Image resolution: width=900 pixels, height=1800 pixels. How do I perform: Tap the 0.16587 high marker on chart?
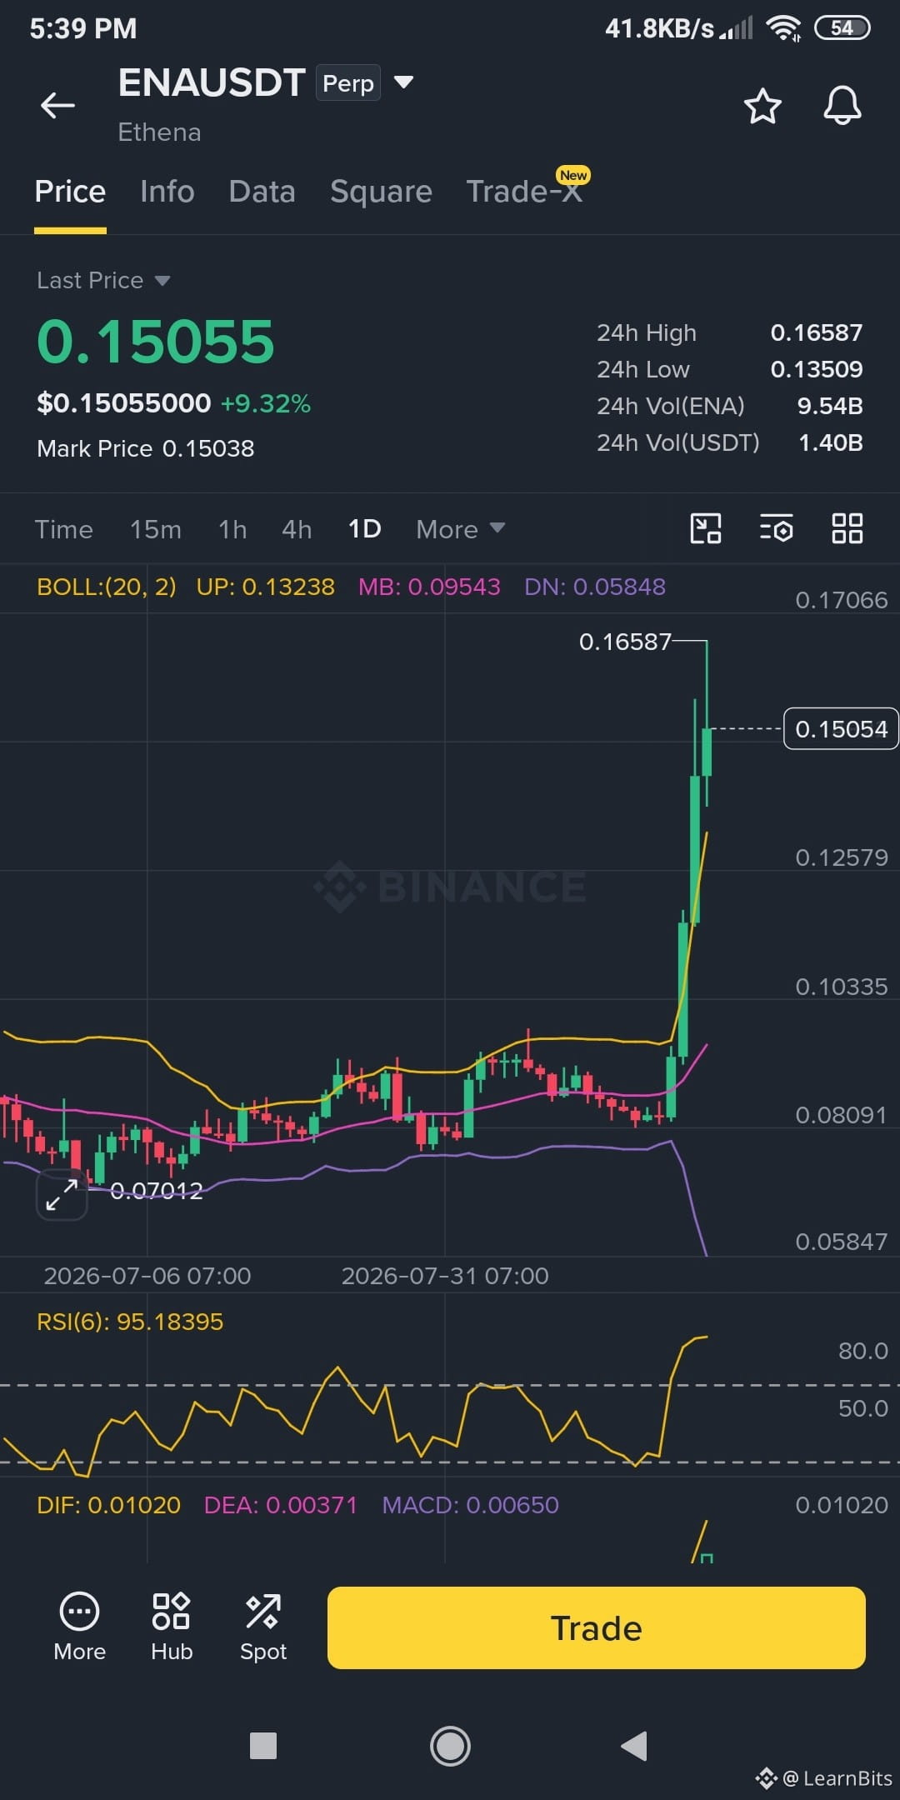pyautogui.click(x=625, y=642)
